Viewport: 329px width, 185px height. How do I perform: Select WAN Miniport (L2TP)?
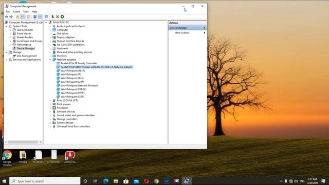(x=72, y=82)
